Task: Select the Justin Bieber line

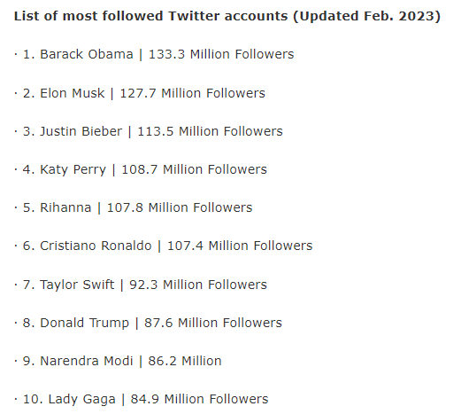Action: click(x=149, y=131)
